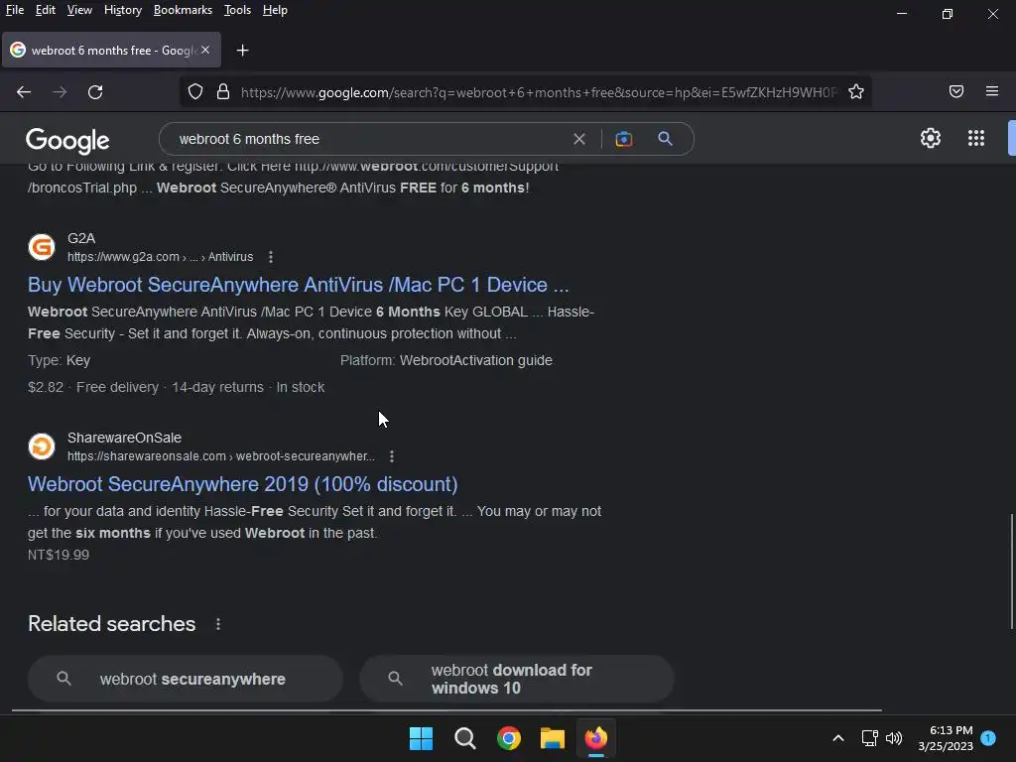Open the Firefox hamburger menu
Screen dimensions: 1016x762
click(x=991, y=91)
